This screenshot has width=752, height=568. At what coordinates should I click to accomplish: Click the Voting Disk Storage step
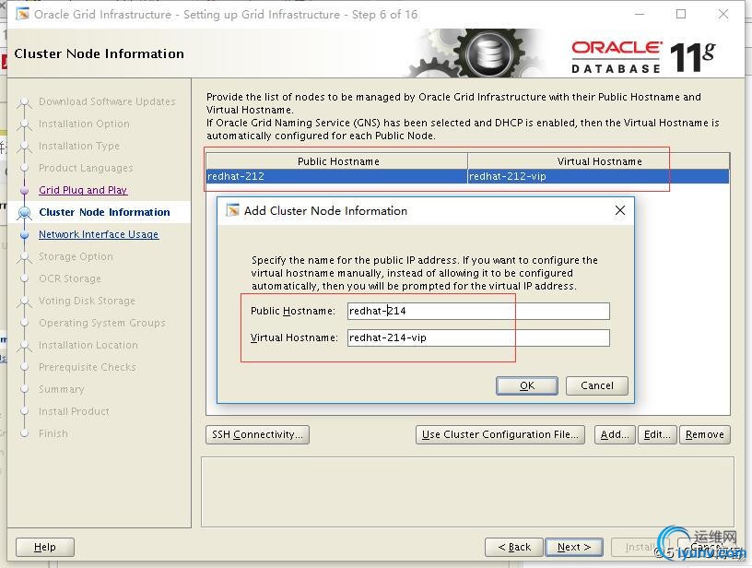tap(87, 301)
